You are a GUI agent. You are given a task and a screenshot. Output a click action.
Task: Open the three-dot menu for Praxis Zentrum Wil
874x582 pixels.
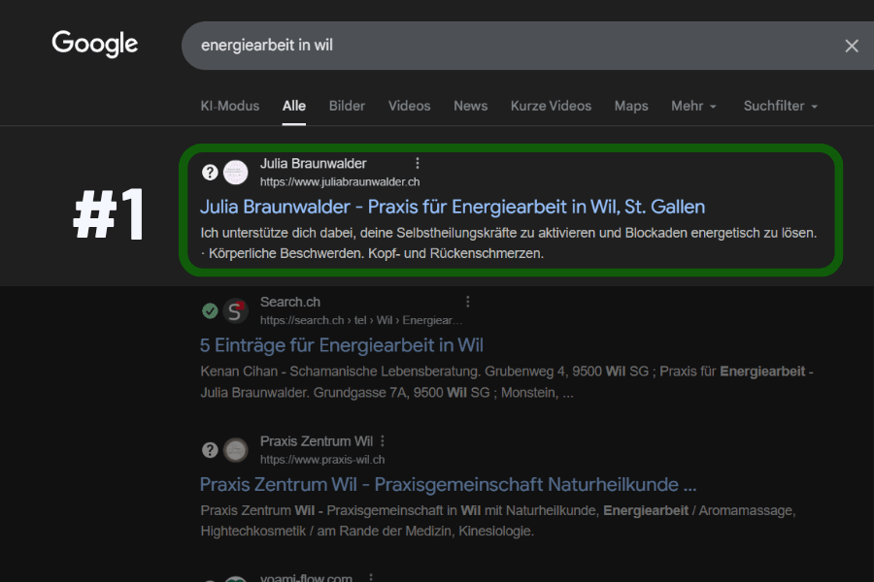(x=383, y=441)
